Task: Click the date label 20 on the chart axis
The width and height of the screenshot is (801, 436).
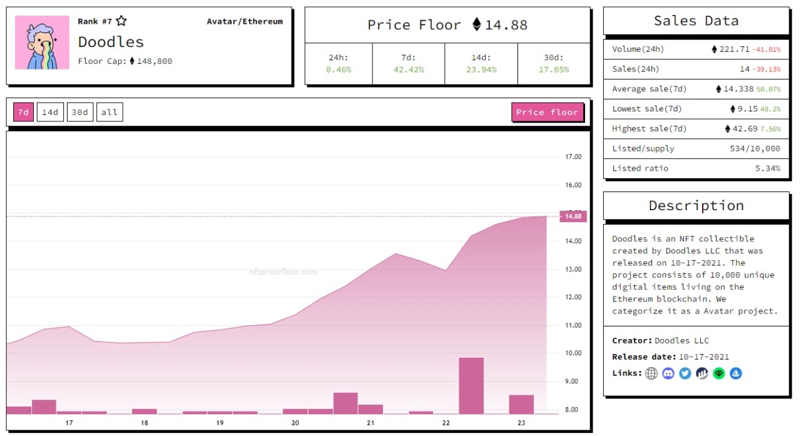Action: pos(295,423)
